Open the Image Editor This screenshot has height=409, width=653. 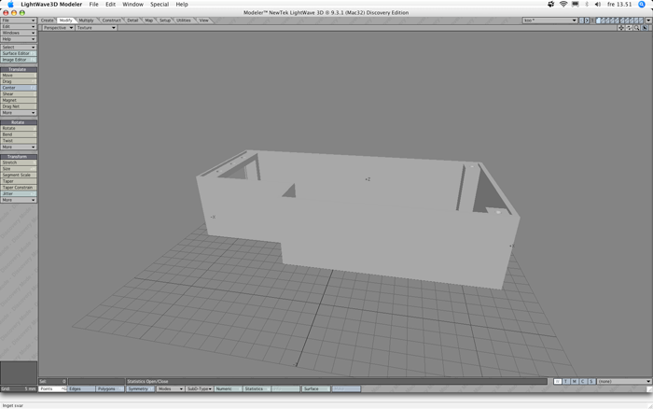(19, 60)
